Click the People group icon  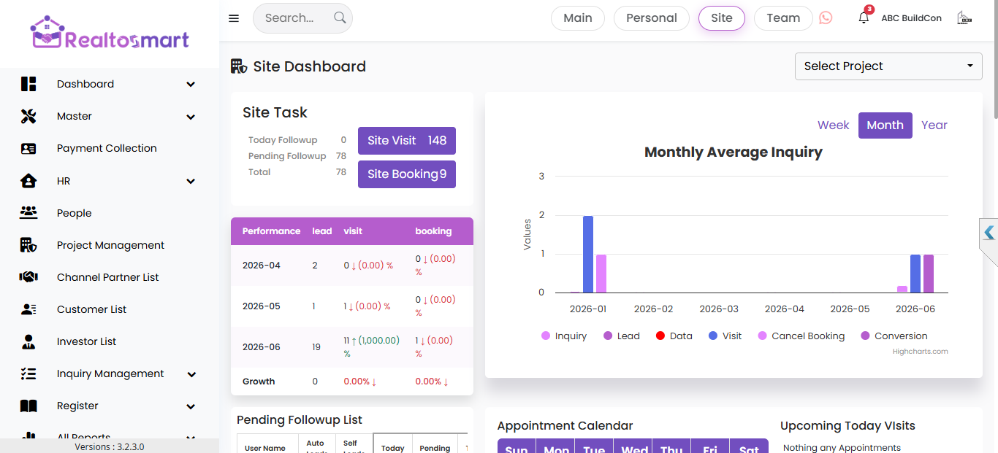click(x=28, y=212)
